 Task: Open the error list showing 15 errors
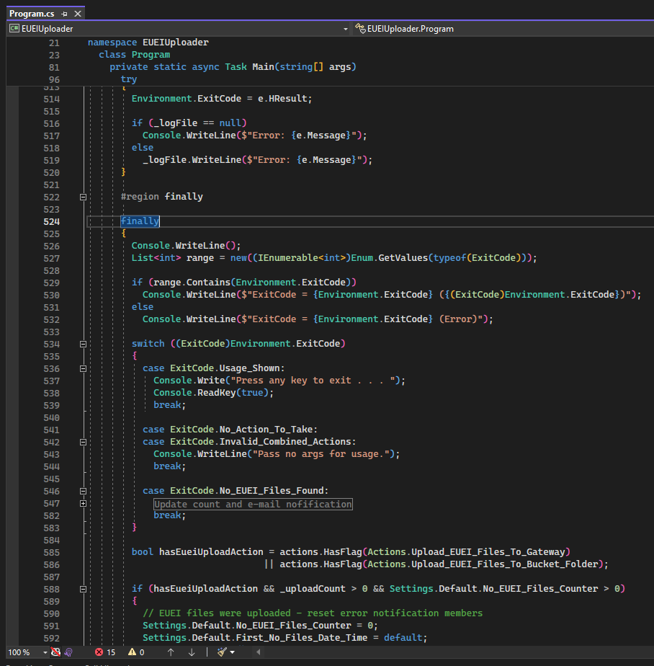click(x=105, y=652)
